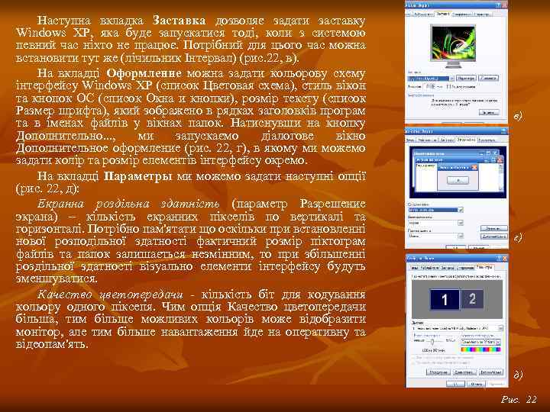This screenshot has height=412, width=550.
Task: Click the monitor screensaver preview in dialog в)
Action: (453, 43)
